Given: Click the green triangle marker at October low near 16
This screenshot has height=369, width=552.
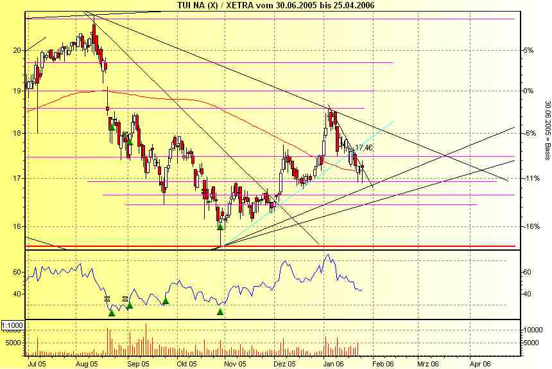Looking at the screenshot, I should click(220, 227).
